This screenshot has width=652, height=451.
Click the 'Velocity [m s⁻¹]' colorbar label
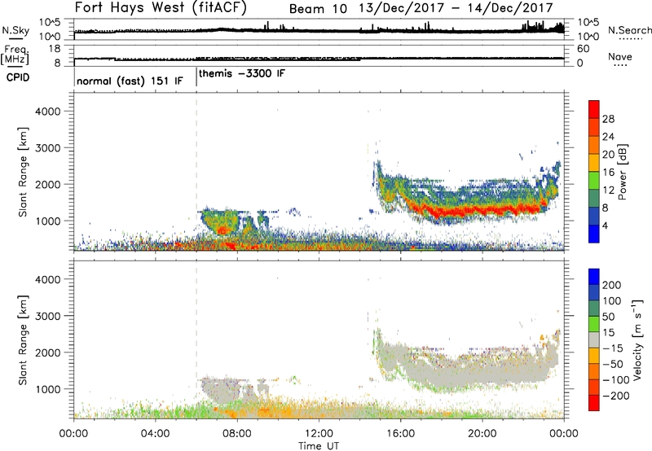637,339
